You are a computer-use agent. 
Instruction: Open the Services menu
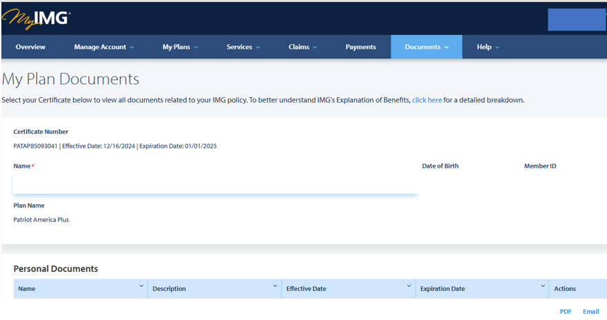tap(243, 47)
